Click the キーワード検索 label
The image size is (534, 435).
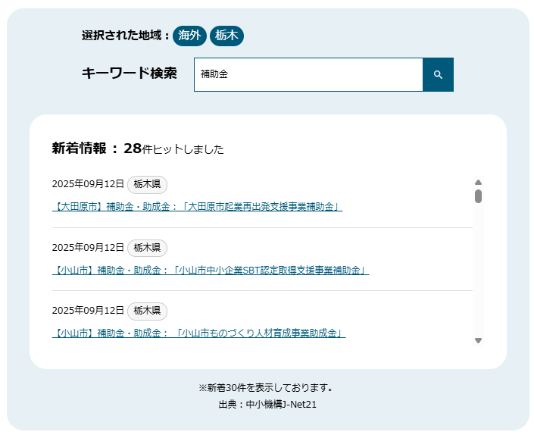pyautogui.click(x=129, y=74)
